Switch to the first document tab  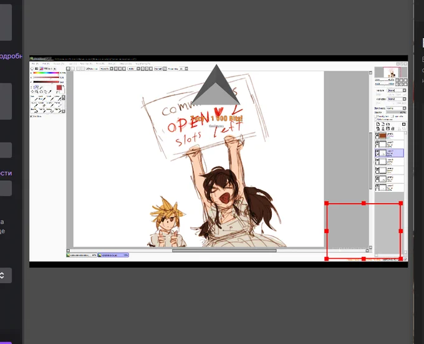pos(82,255)
